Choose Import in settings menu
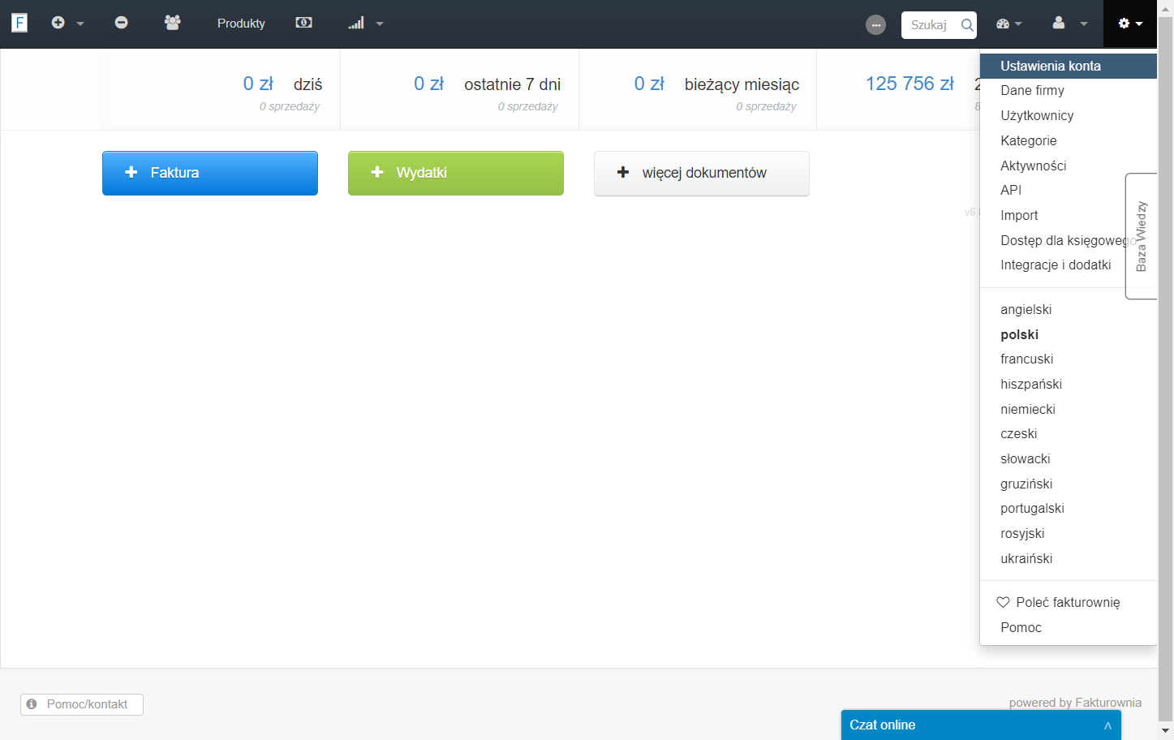Image resolution: width=1174 pixels, height=740 pixels. coord(1068,215)
